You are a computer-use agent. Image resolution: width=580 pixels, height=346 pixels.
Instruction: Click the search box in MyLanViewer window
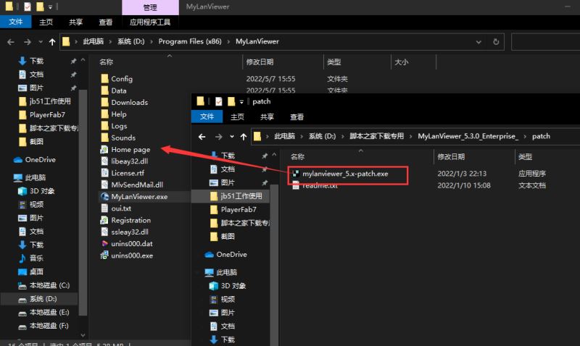click(x=546, y=42)
